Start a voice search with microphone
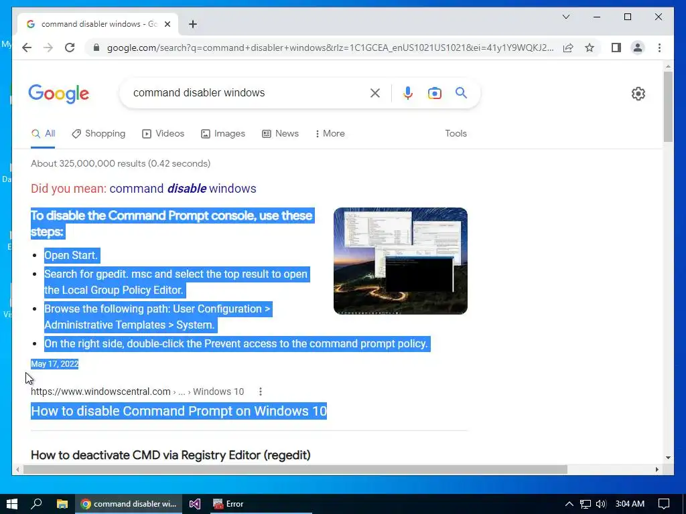The image size is (686, 514). tap(408, 93)
